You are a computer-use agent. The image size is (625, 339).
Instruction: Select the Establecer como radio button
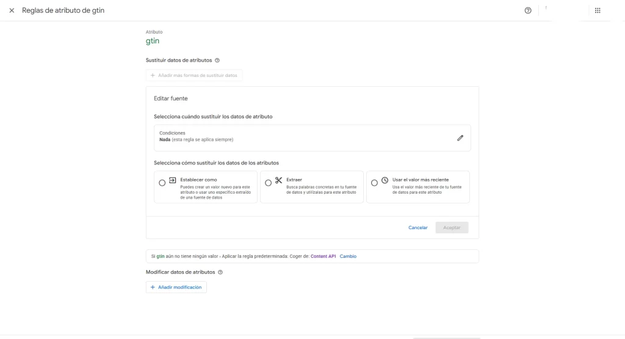162,183
